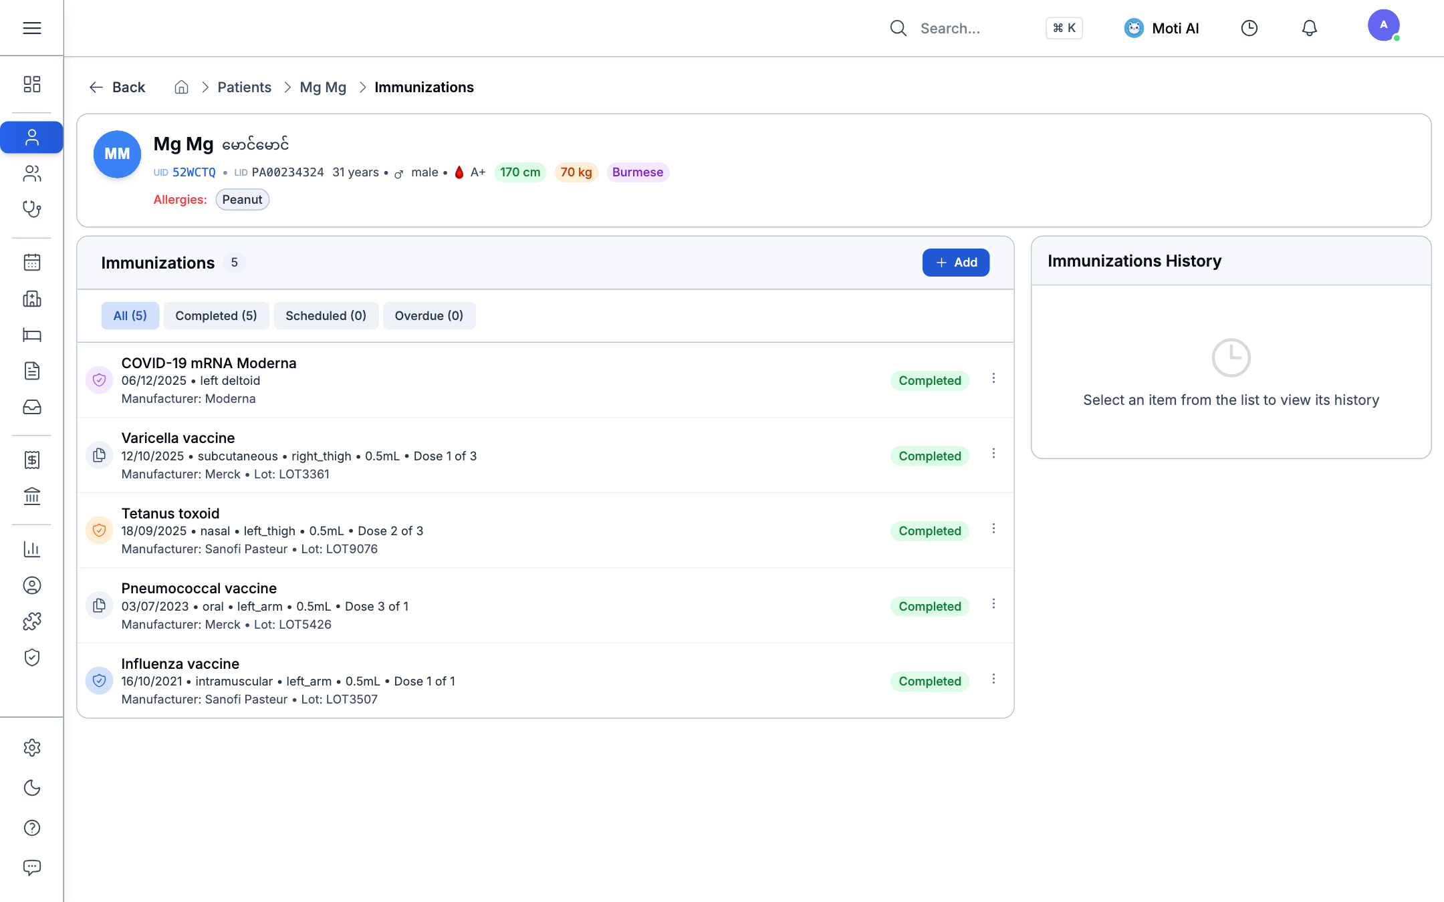
Task: Click Completed status of Tetanus toxoid
Action: pyautogui.click(x=930, y=531)
